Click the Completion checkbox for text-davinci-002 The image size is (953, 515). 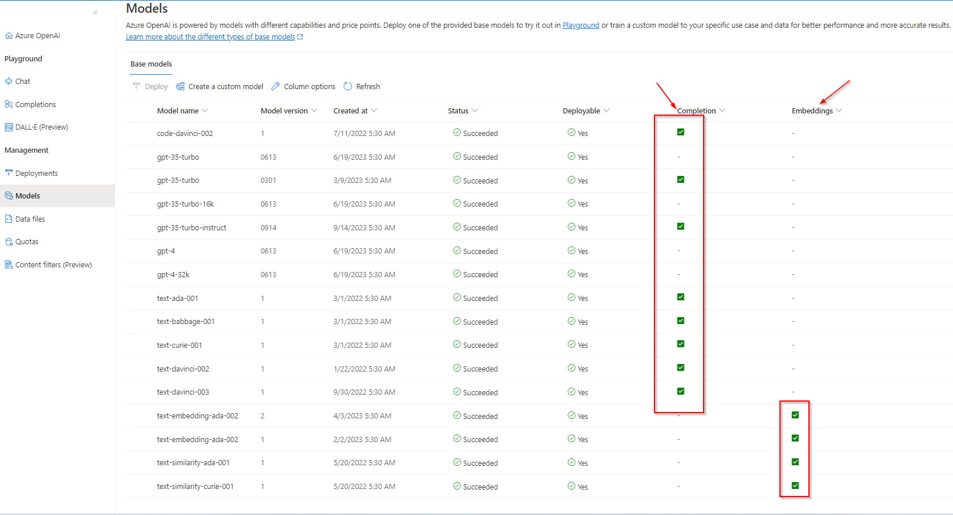pos(680,367)
